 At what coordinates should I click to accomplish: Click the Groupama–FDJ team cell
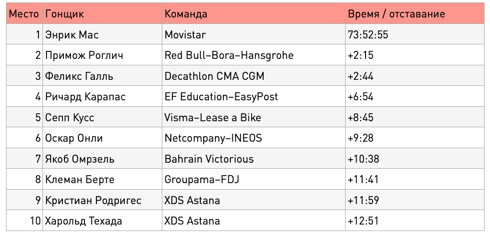point(253,179)
